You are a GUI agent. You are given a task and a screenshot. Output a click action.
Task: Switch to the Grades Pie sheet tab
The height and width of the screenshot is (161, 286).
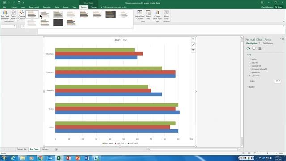(x=21, y=149)
